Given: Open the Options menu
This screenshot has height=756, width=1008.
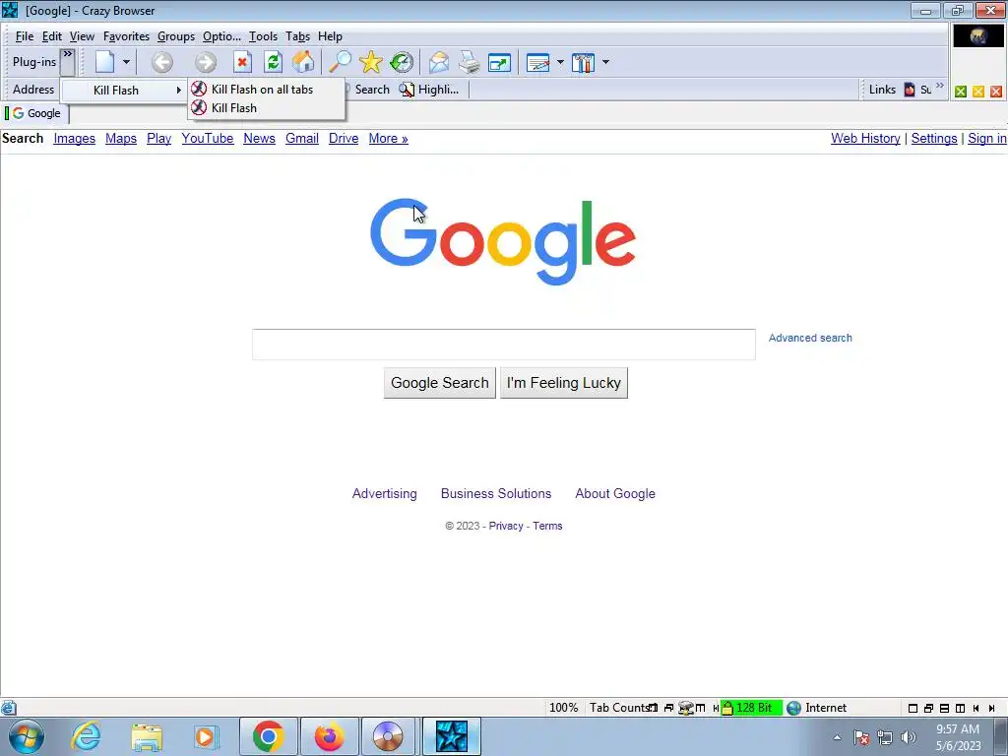Looking at the screenshot, I should (221, 36).
